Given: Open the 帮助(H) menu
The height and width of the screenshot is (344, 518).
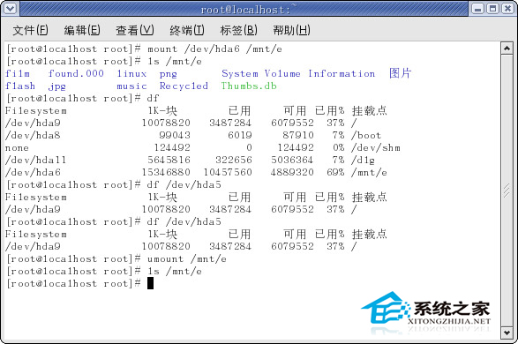Looking at the screenshot, I should 291,30.
